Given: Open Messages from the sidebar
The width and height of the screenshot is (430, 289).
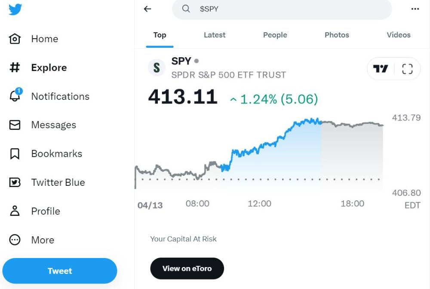Looking at the screenshot, I should 53,125.
